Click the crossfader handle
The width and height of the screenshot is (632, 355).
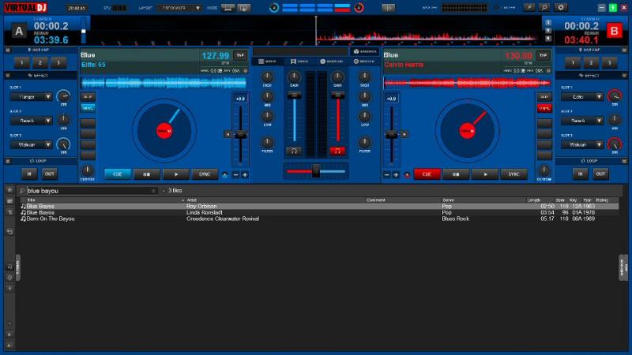(316, 171)
